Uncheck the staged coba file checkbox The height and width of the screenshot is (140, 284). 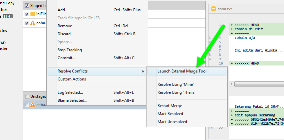point(27,23)
